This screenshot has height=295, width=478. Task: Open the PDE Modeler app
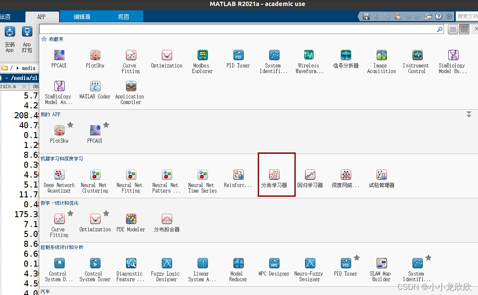[x=131, y=223]
